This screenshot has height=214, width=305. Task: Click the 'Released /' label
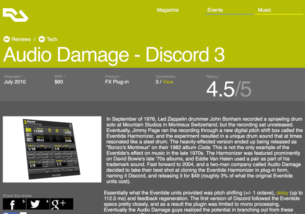pos(13,77)
